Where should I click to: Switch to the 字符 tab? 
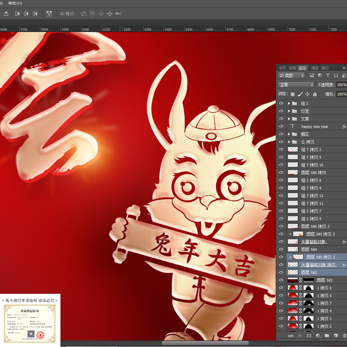pos(282,68)
